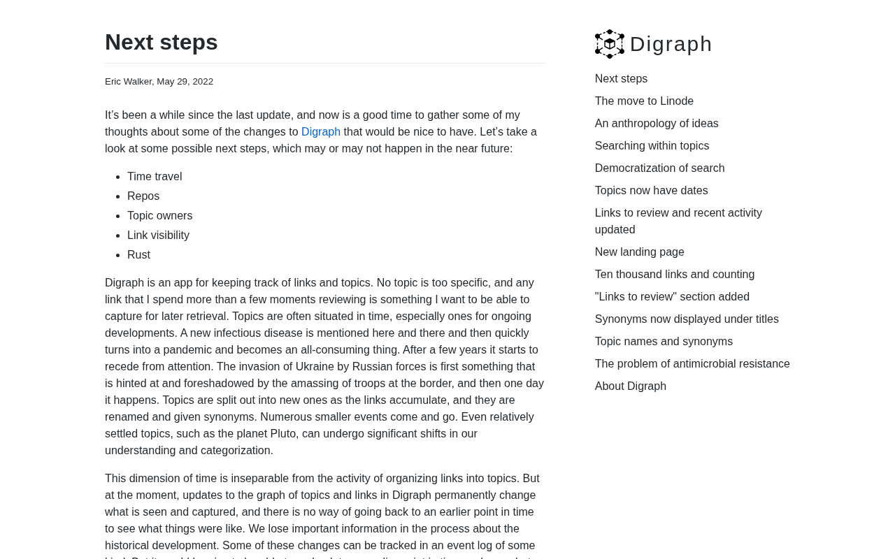Open "Ten thousand links and counting" post
Image resolution: width=895 pixels, height=559 pixels.
[x=674, y=275]
